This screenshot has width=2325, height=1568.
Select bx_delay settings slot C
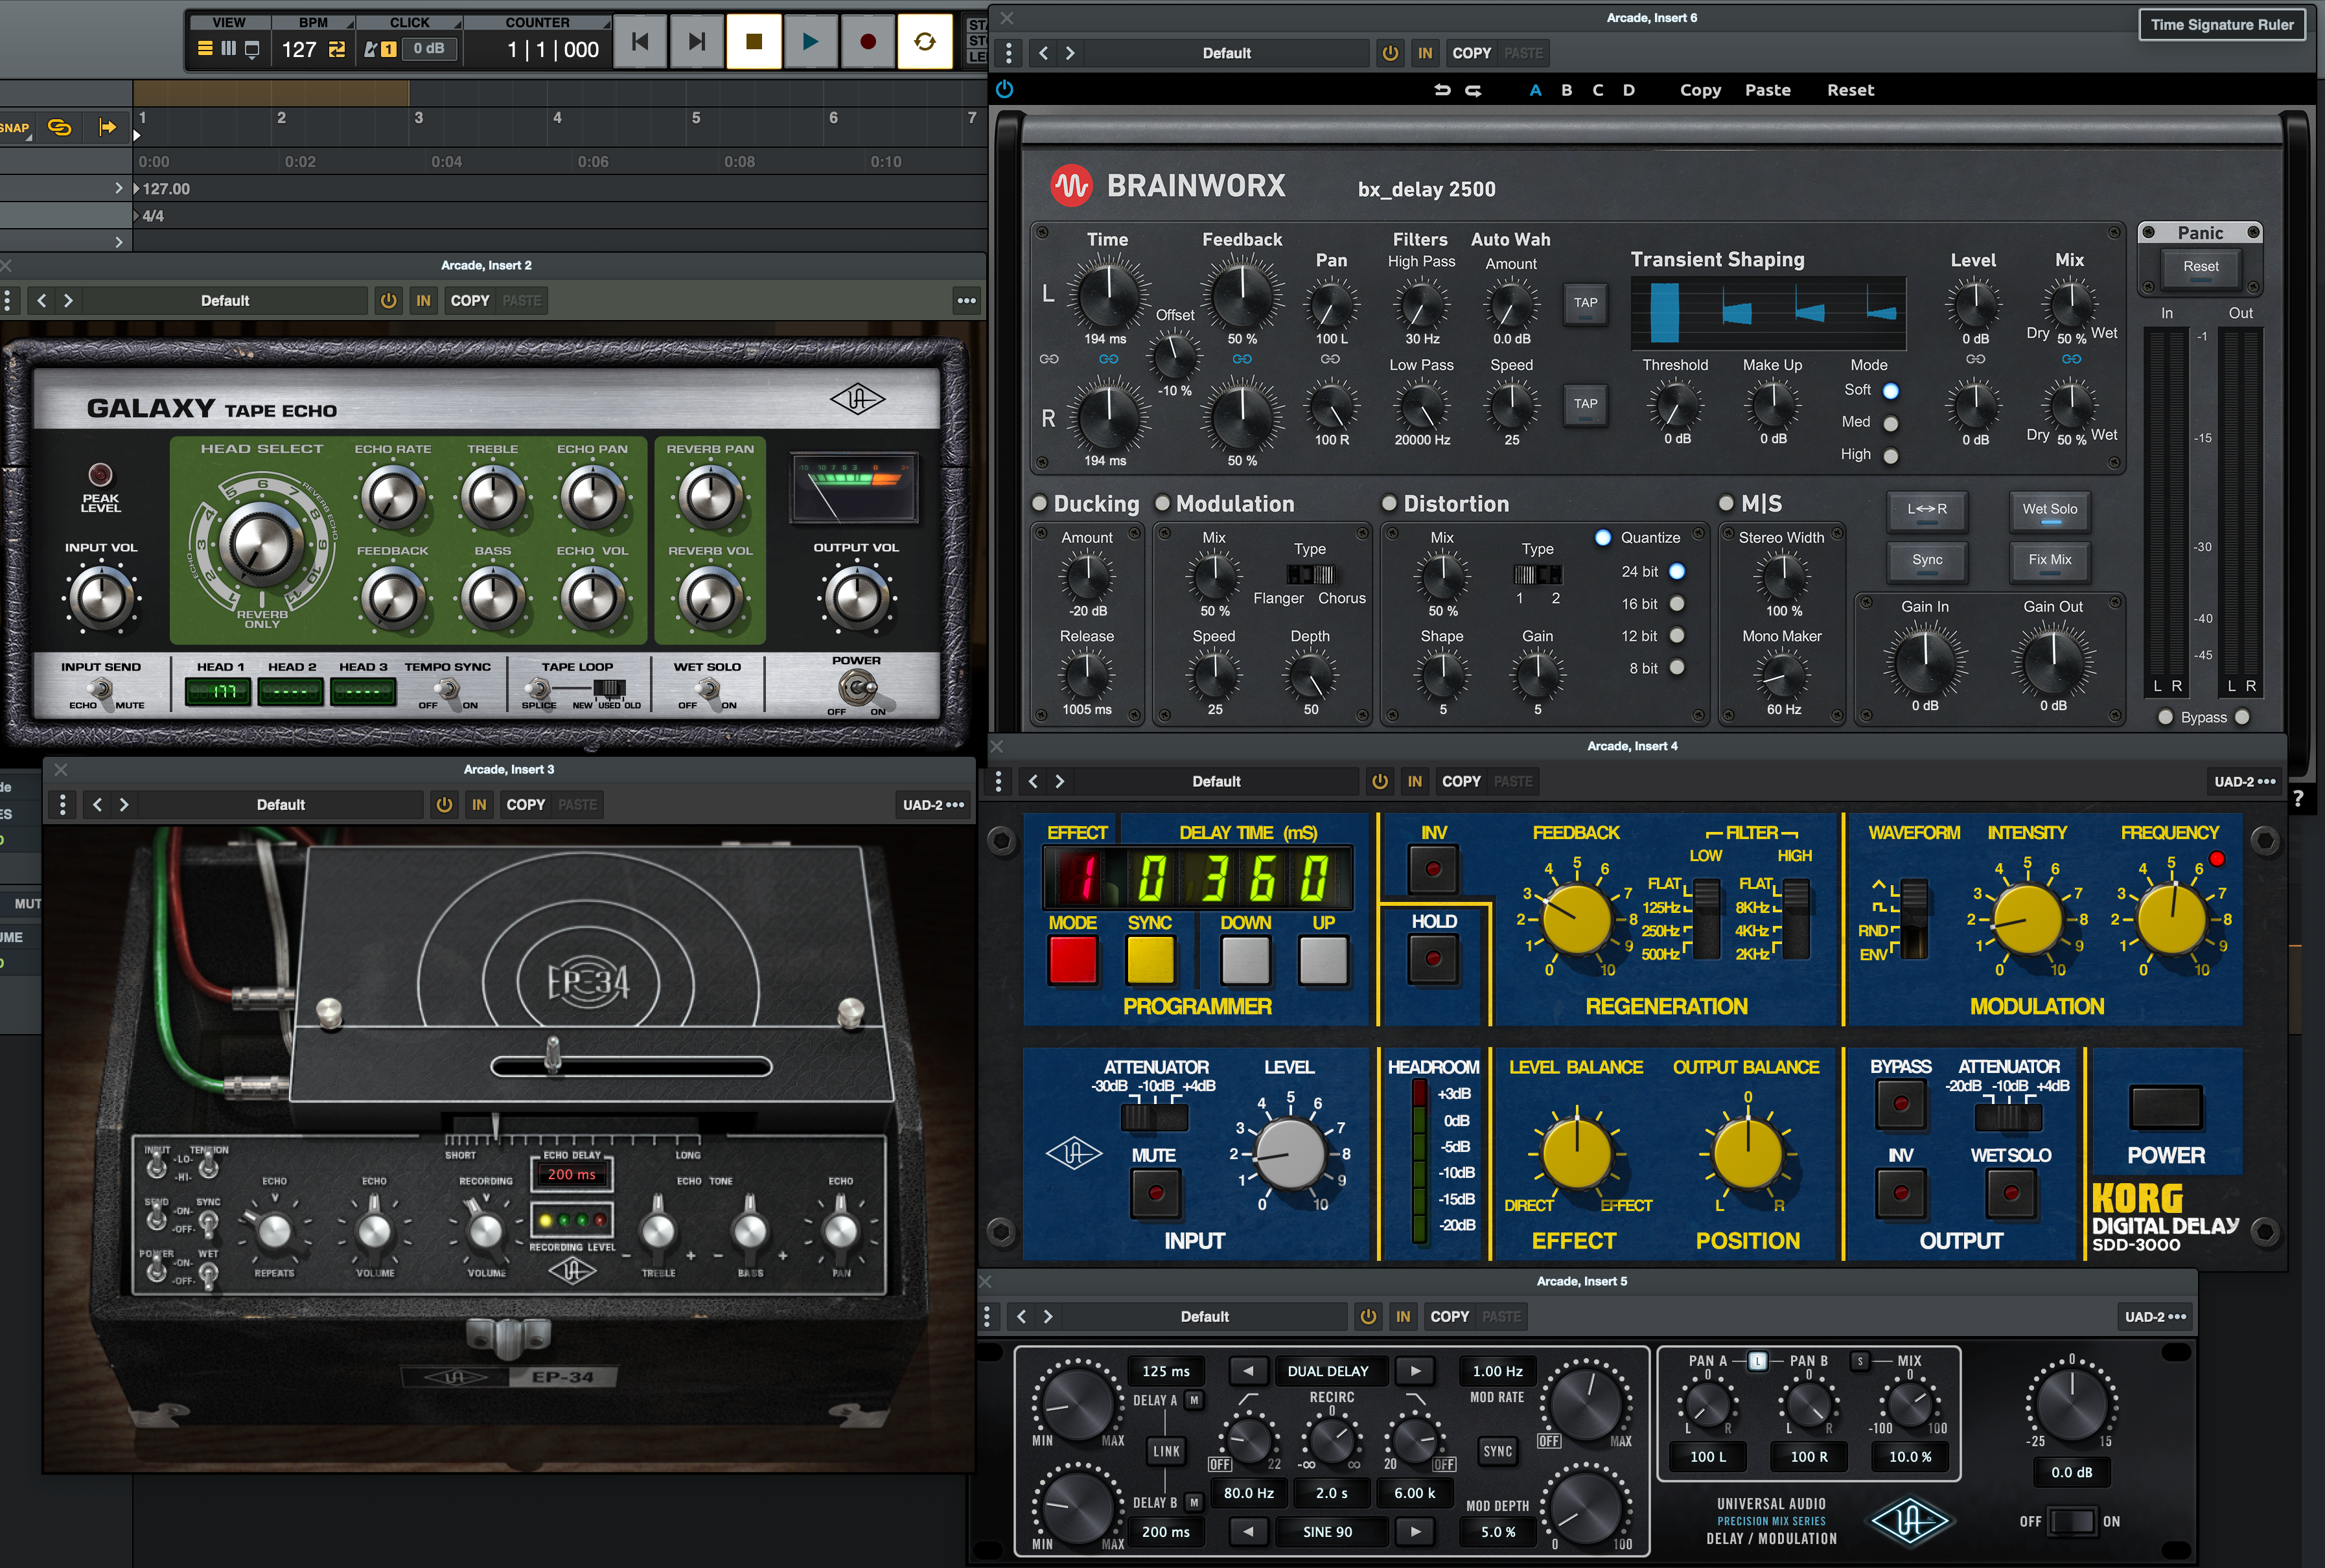click(x=1598, y=90)
